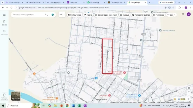Viewport: 193px width, 108px height.
Task: Click R. Mandacaru street label
Action: pyautogui.click(x=136, y=45)
